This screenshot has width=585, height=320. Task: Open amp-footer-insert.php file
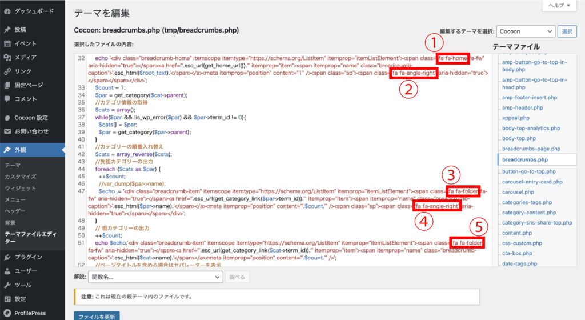[x=530, y=97]
